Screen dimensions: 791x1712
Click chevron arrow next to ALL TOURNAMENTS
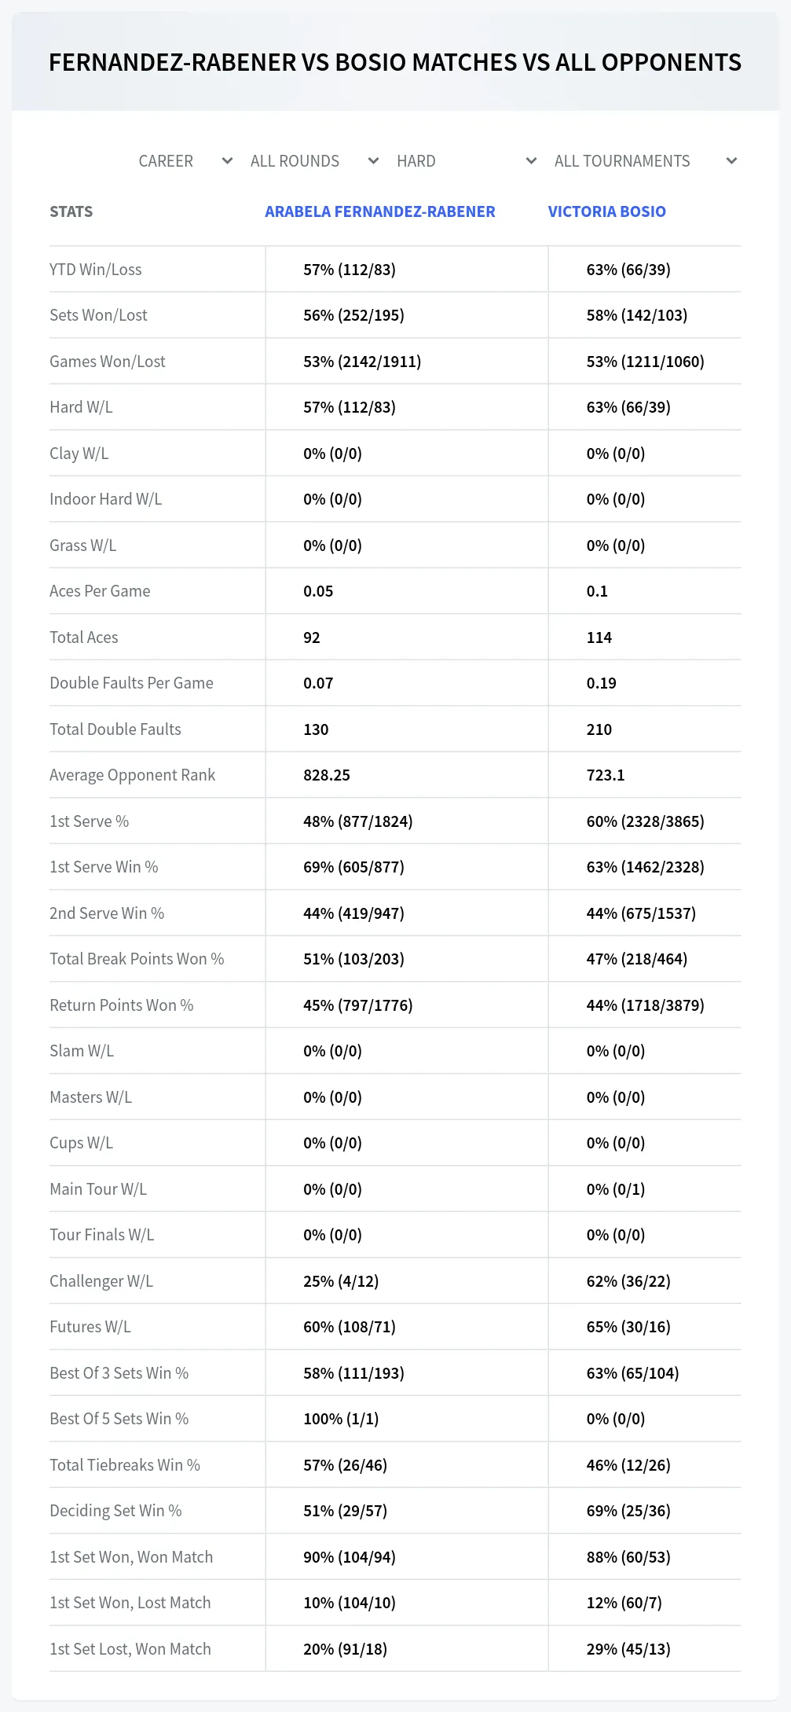click(731, 161)
